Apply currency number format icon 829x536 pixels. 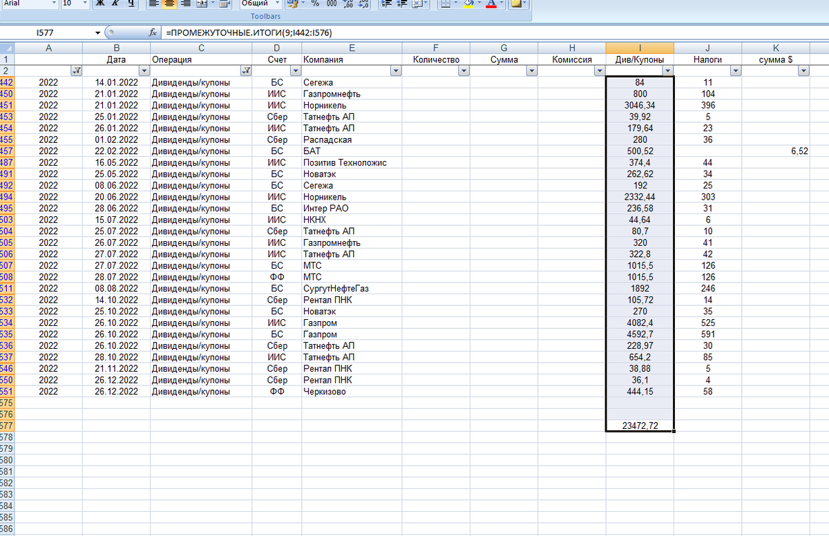pos(292,3)
